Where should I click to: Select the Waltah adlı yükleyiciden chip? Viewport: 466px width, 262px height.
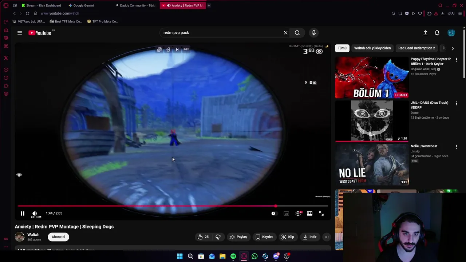pos(372,48)
